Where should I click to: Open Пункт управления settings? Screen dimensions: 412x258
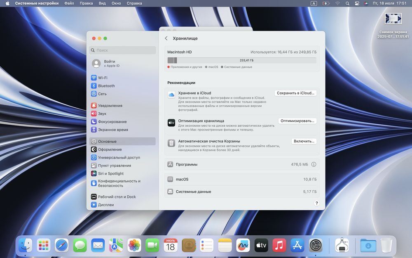click(122, 166)
